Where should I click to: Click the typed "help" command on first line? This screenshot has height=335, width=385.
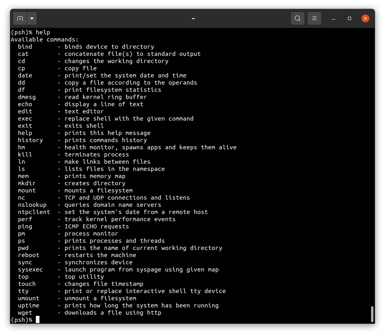tap(43, 32)
